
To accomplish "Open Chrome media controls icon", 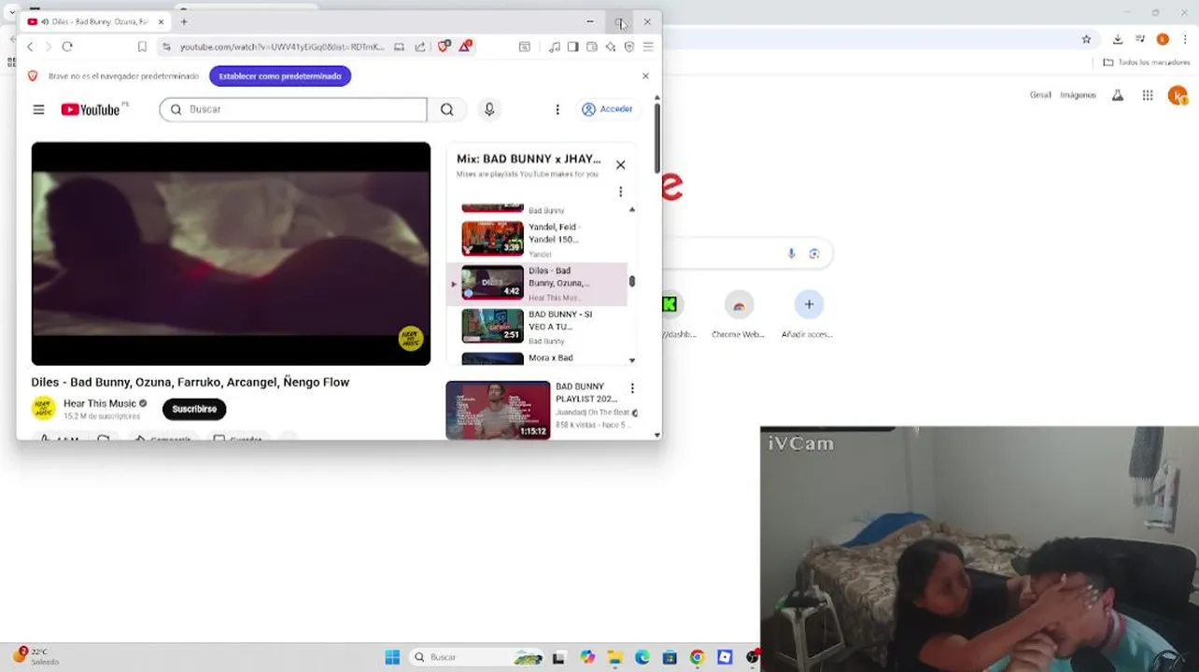I will click(x=1140, y=39).
